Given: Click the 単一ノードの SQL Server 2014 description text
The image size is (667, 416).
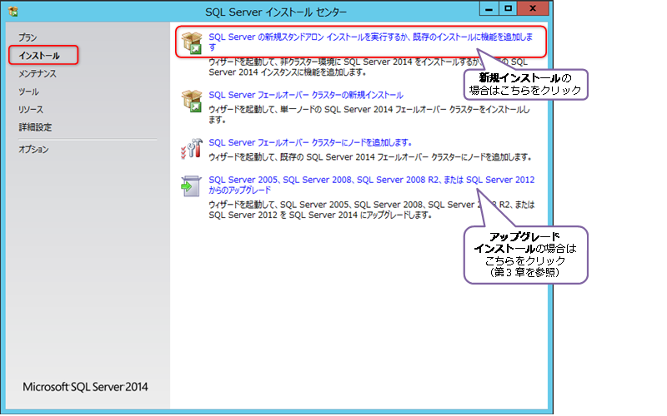Looking at the screenshot, I should (x=369, y=115).
